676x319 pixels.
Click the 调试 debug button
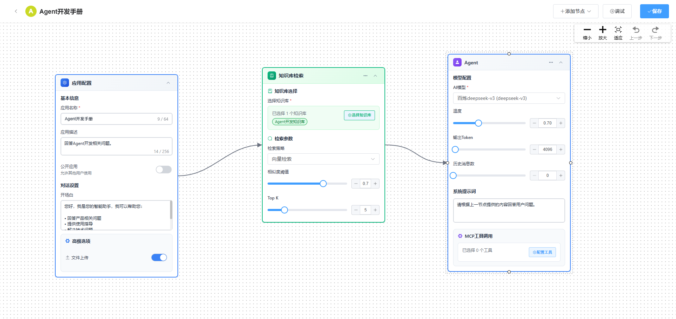click(x=617, y=11)
